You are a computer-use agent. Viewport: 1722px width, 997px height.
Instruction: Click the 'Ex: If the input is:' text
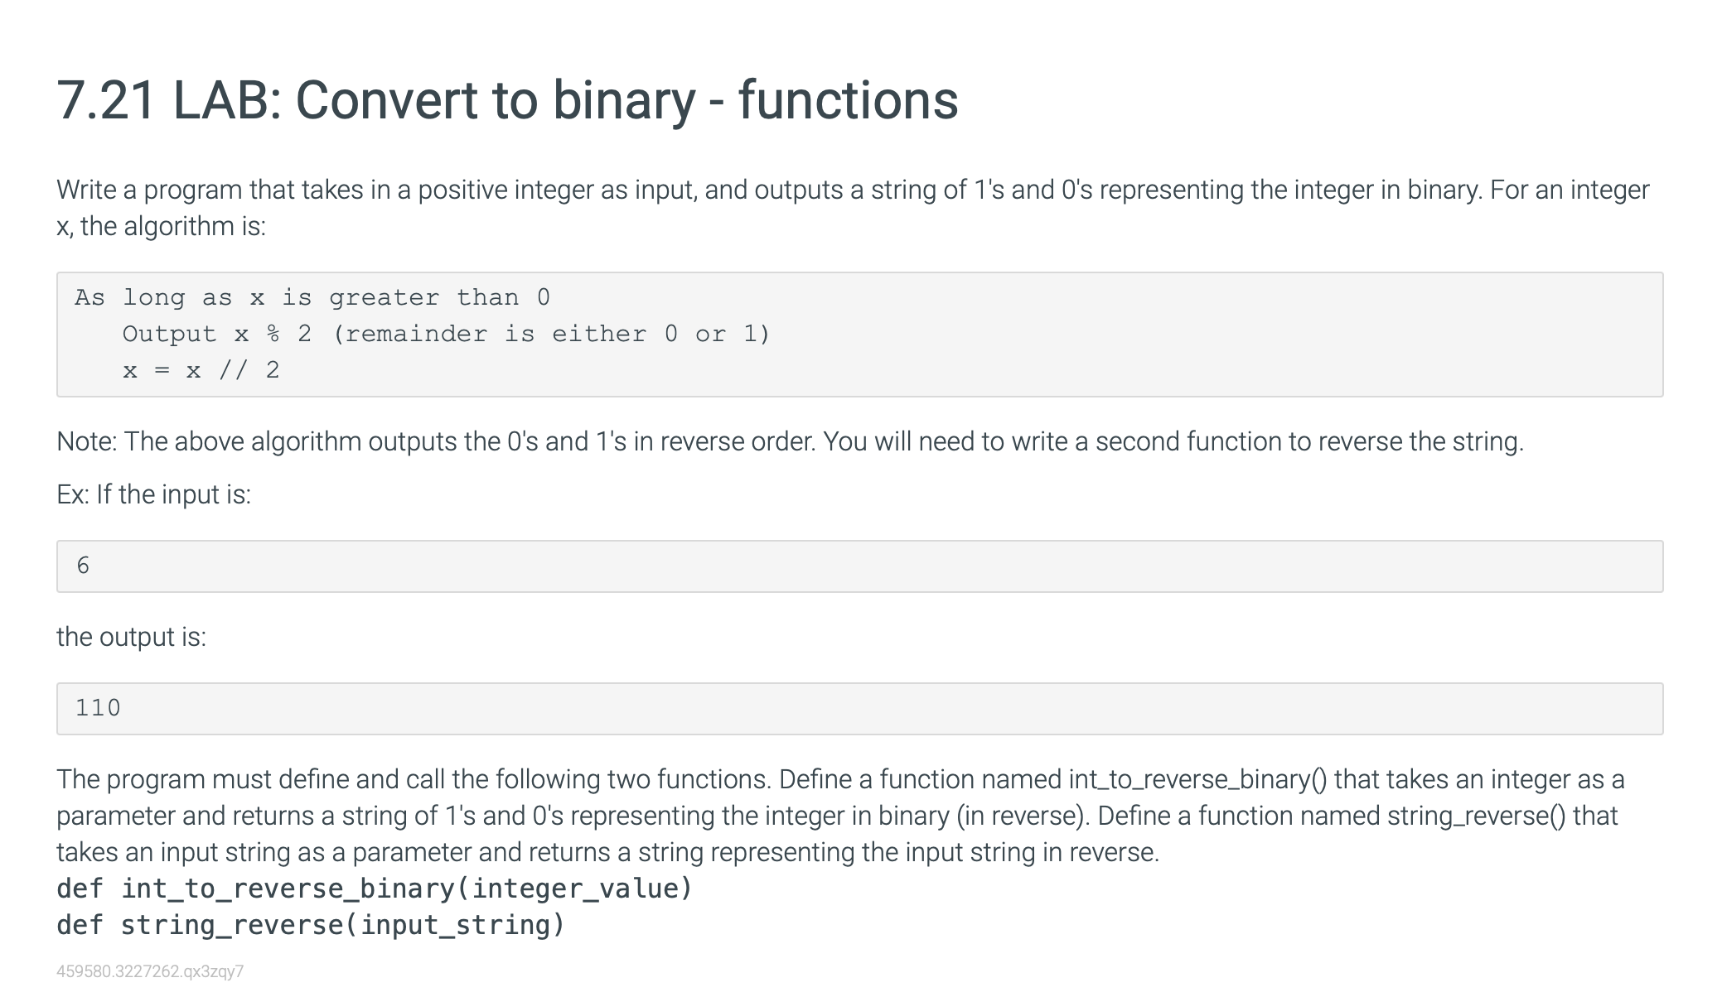tap(153, 494)
